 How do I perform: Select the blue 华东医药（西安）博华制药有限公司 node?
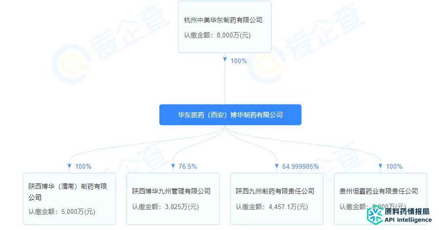pos(230,115)
